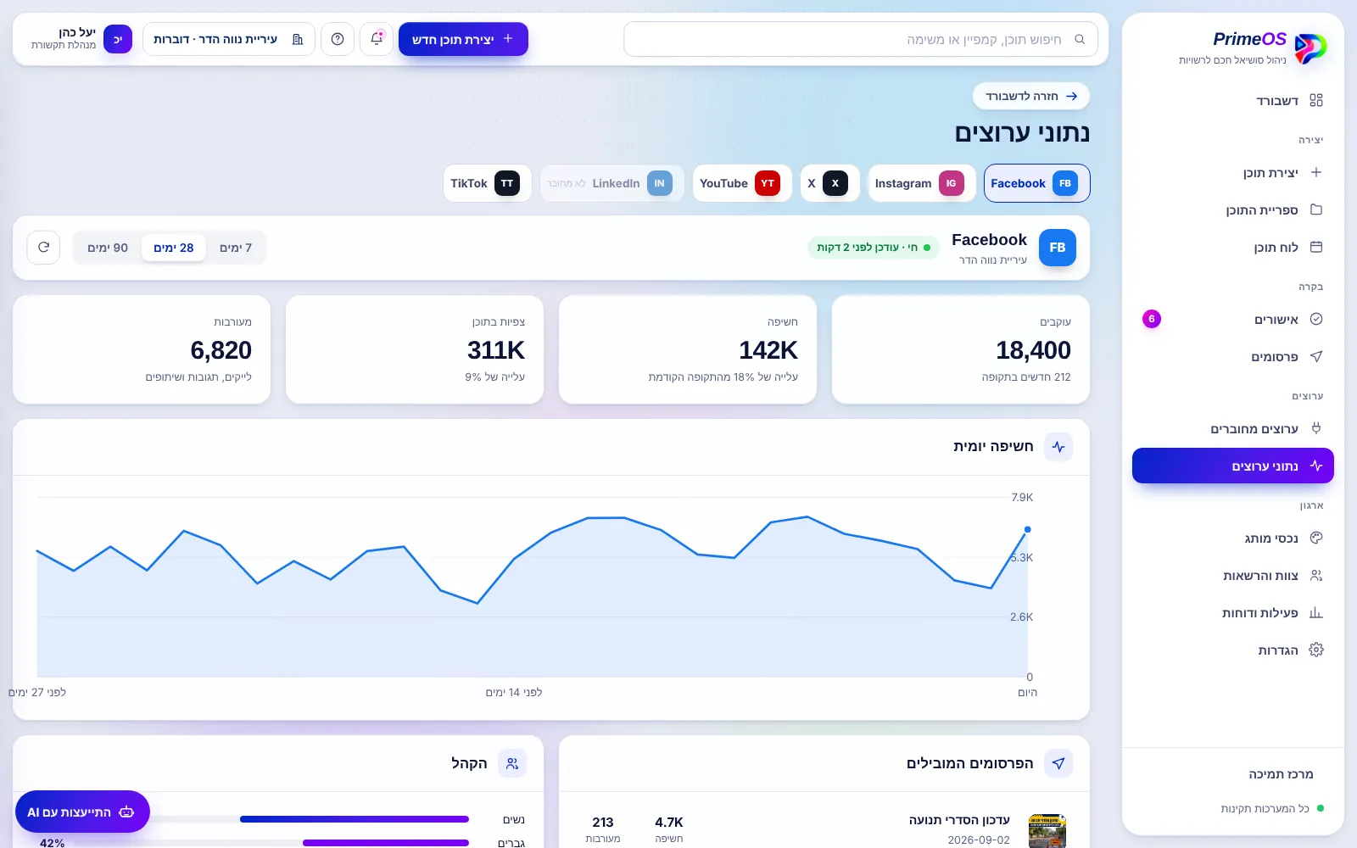
Task: Click the help question mark icon
Action: 338,39
